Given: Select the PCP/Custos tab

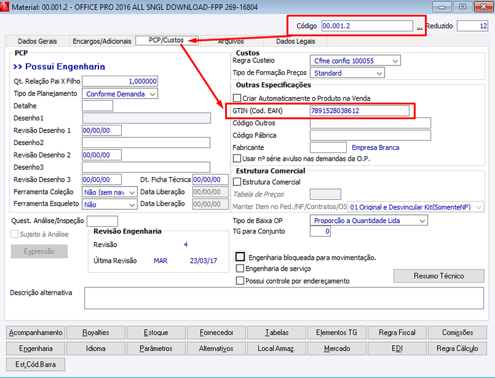Looking at the screenshot, I should point(166,40).
